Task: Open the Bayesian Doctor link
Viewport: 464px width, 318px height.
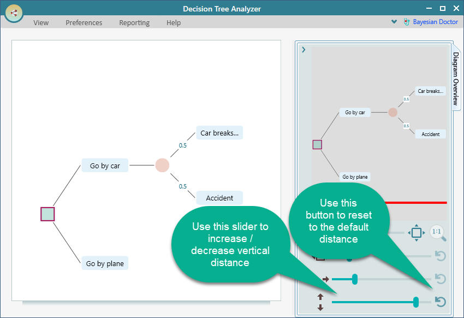Action: [435, 22]
